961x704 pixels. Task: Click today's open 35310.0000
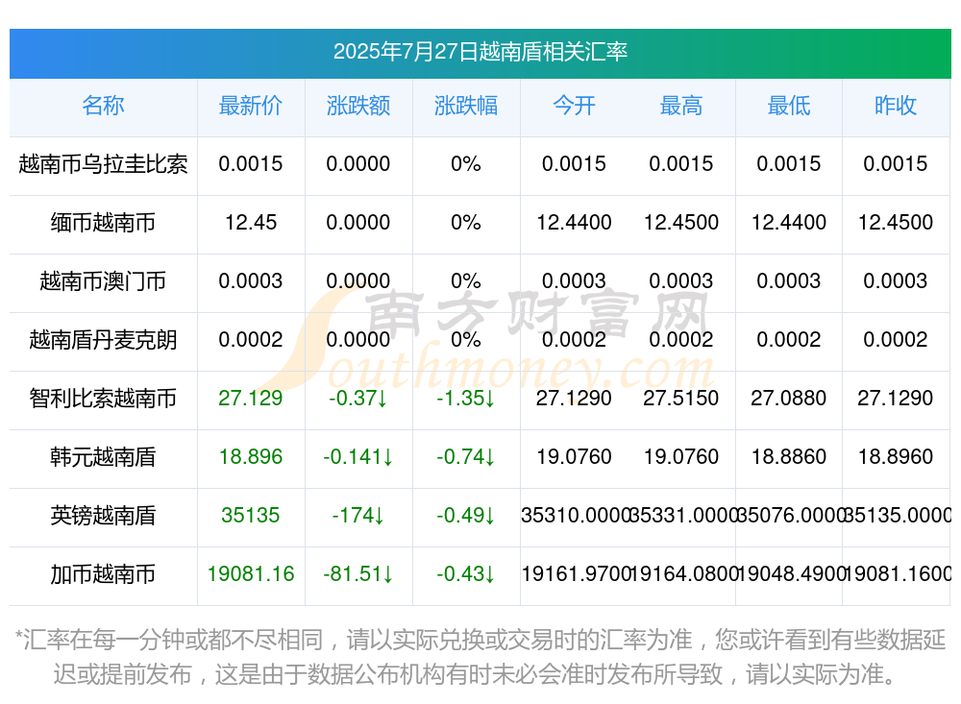(575, 516)
